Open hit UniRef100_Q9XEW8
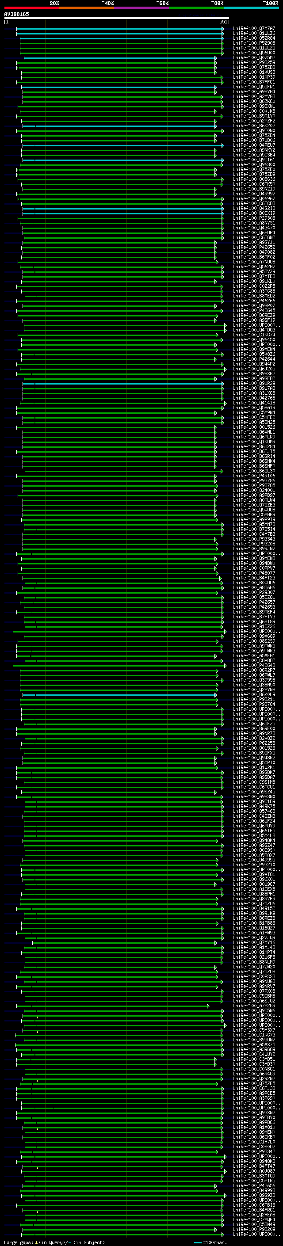This screenshot has height=1246, width=283. [254, 558]
